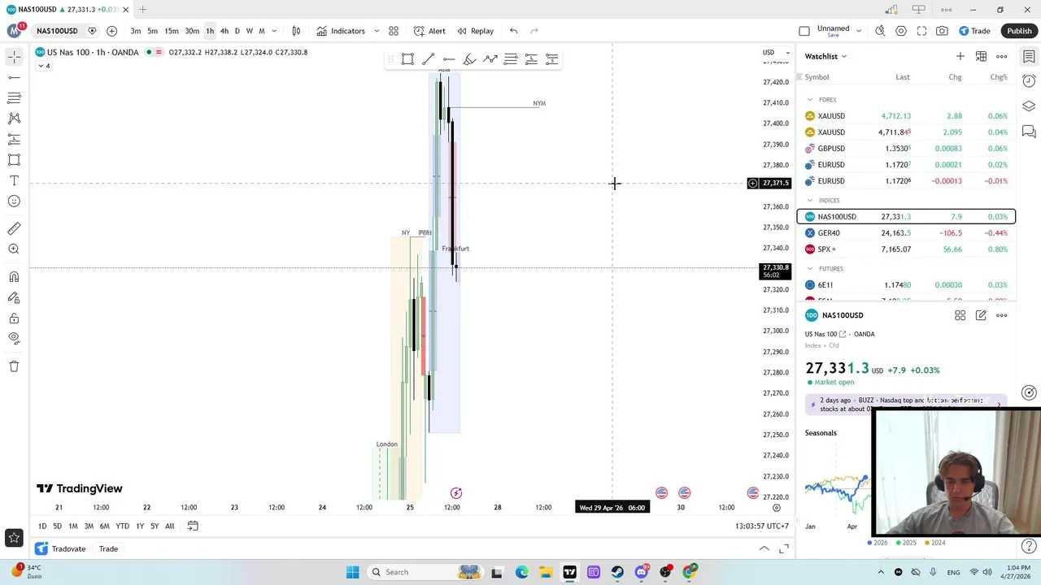Open the chart type candles selector

click(296, 31)
